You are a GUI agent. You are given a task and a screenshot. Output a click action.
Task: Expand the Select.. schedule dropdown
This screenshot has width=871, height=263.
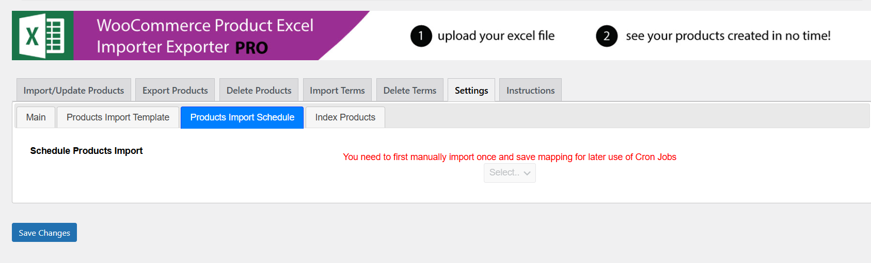click(510, 173)
